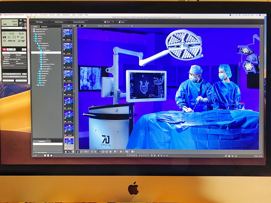The height and width of the screenshot is (203, 271).
Task: Open the Preview menu
Action: click(x=52, y=15)
